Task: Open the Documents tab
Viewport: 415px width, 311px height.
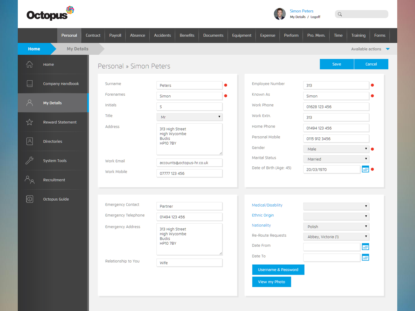Action: coord(213,36)
